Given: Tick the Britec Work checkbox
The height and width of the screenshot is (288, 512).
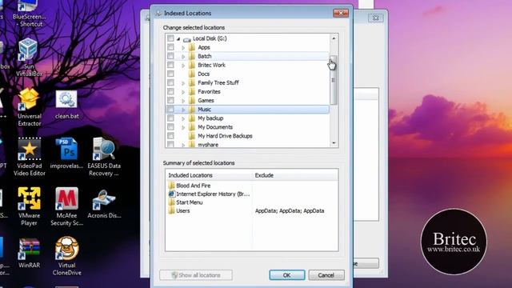Looking at the screenshot, I should click(170, 65).
